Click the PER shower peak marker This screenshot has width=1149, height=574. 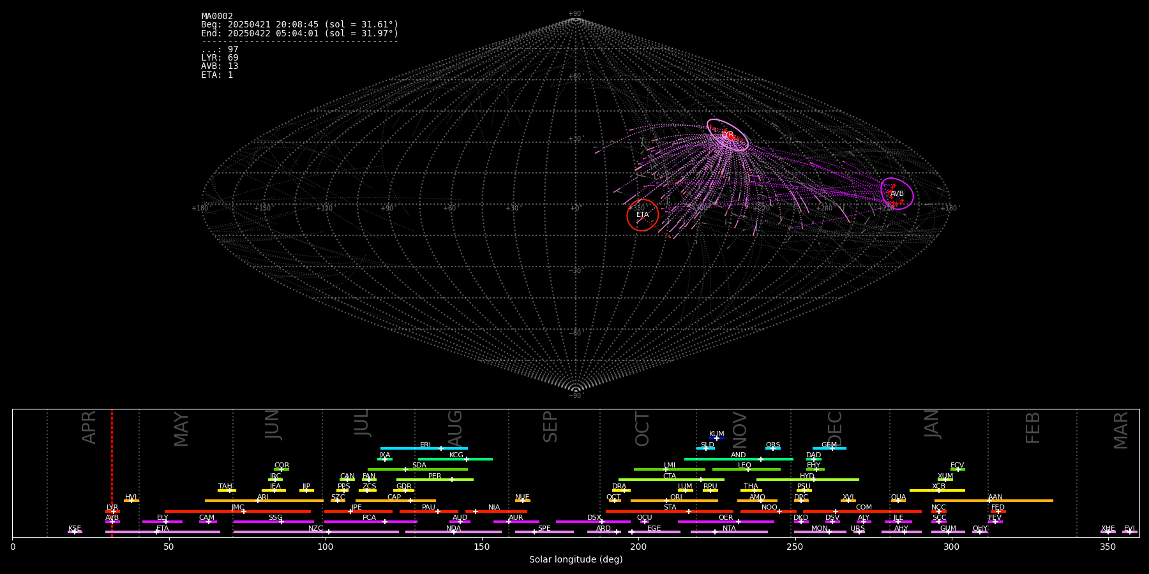coord(452,480)
